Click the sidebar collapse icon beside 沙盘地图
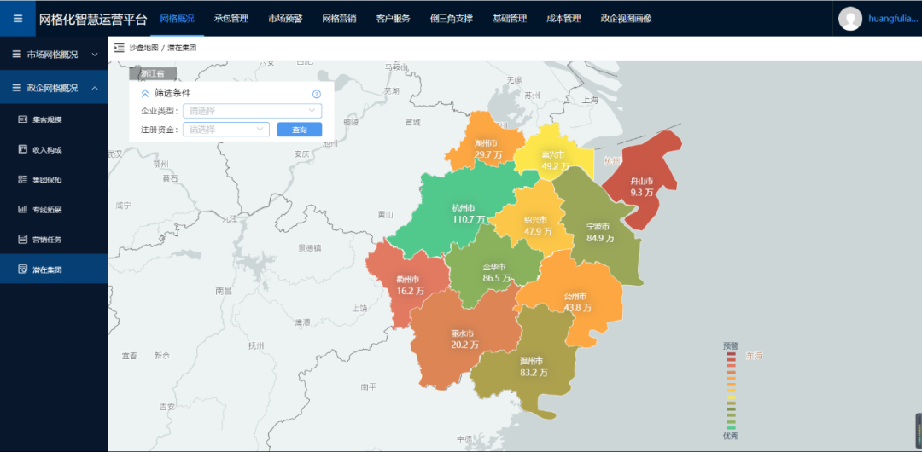 coord(119,48)
